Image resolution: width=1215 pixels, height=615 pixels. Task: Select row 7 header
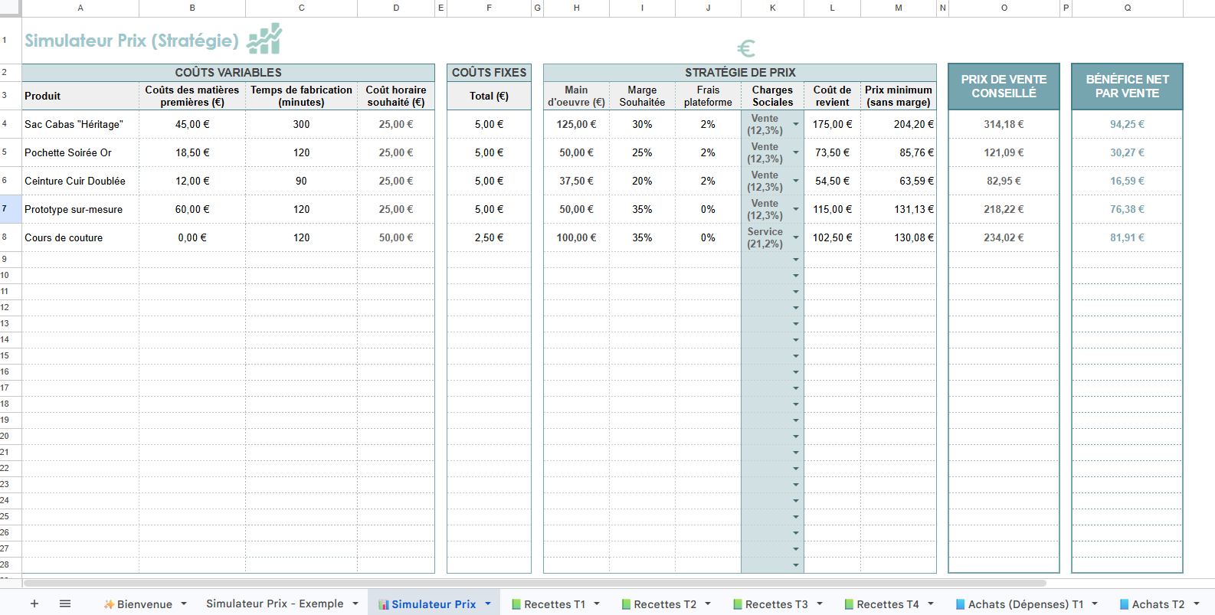pyautogui.click(x=5, y=209)
